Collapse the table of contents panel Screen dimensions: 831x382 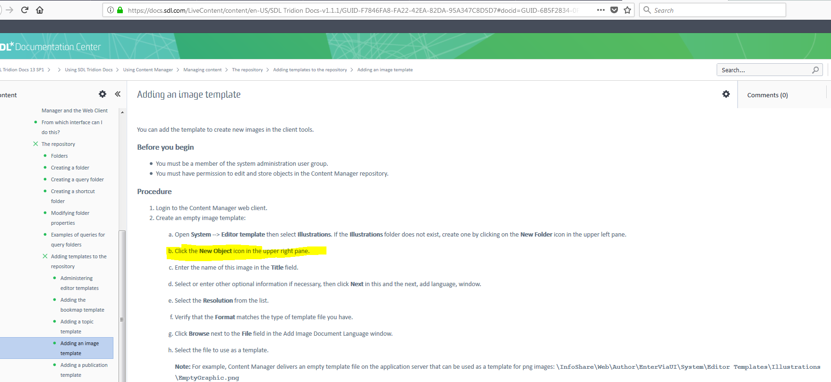[x=118, y=94]
